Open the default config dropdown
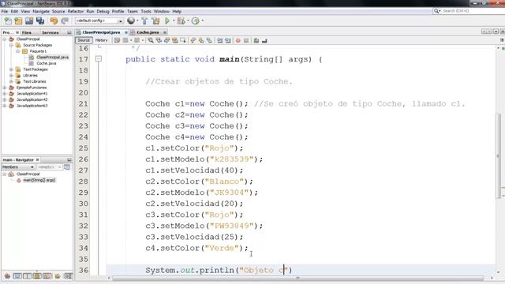This screenshot has height=284, width=505. pos(99,21)
